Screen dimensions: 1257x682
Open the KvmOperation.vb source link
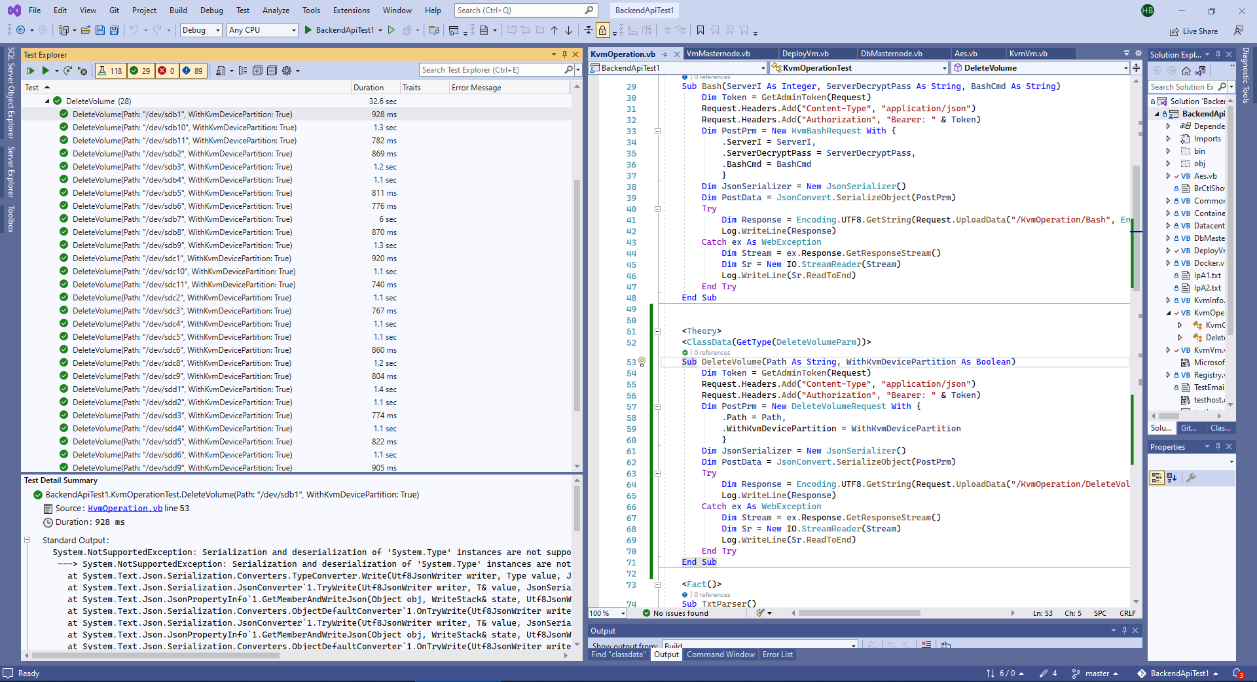124,509
